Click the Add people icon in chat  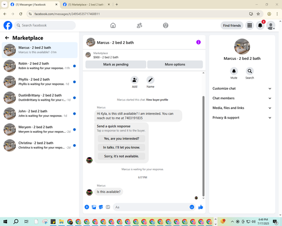135,80
